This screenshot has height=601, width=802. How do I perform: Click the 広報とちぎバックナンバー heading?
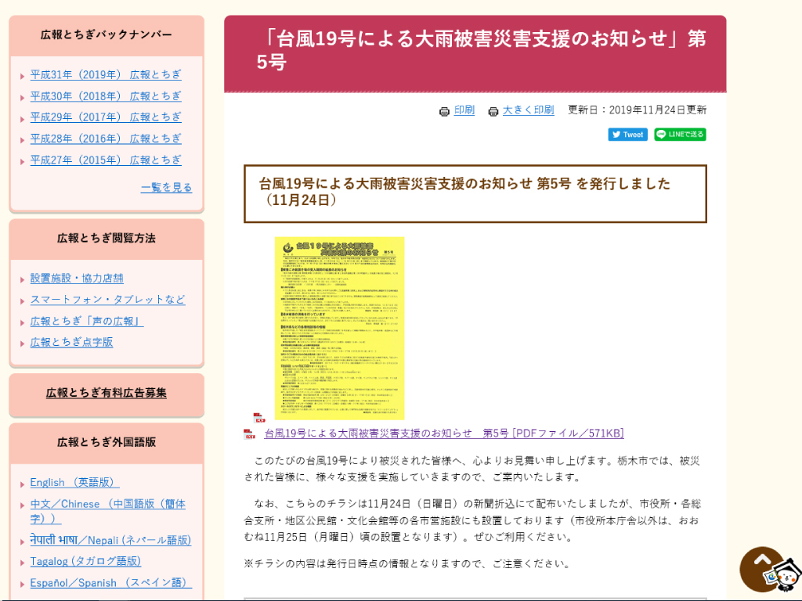[x=107, y=34]
